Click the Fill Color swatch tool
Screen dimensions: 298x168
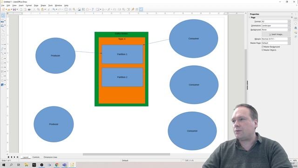tap(2, 25)
